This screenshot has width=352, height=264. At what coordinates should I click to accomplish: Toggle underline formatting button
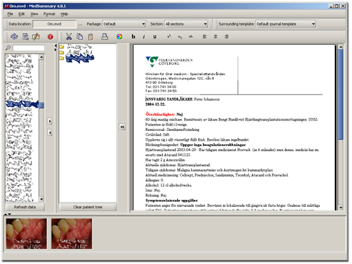pyautogui.click(x=155, y=37)
